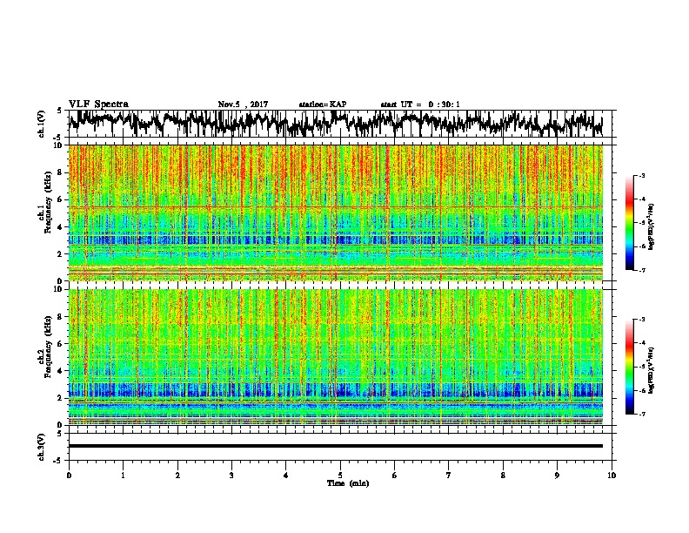Click the "-7" tick on lower colorbar
This screenshot has width=689, height=533.
point(641,415)
